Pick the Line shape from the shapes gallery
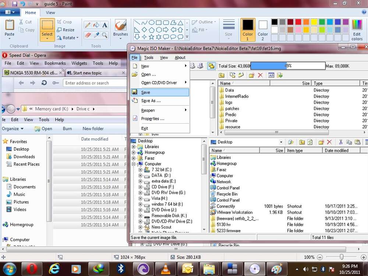Viewport: 368px width, 276px height. (137, 22)
